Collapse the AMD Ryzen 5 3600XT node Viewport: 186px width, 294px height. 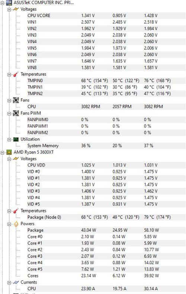[x=3, y=152]
